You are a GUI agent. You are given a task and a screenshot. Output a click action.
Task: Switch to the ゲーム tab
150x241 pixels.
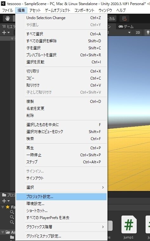[126, 27]
